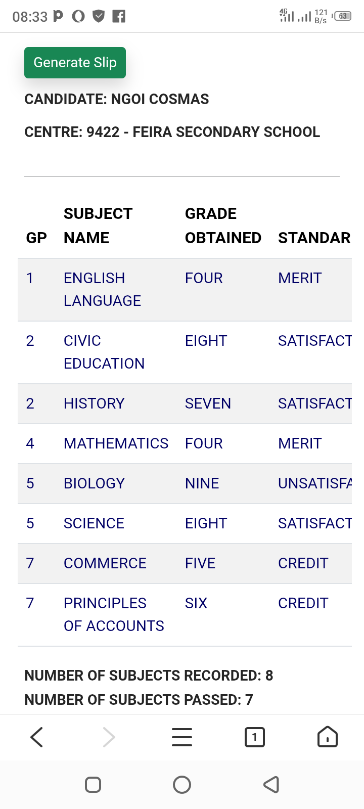This screenshot has height=809, width=364.
Task: Tap the GRADE OBTAINED column header
Action: tap(223, 226)
